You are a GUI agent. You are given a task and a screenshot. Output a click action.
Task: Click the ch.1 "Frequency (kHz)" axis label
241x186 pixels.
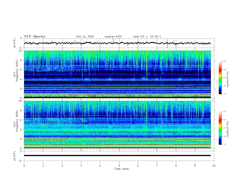(x=17, y=70)
